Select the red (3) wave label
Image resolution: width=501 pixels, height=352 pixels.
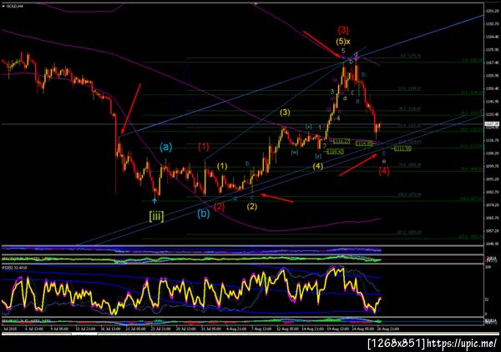coord(343,31)
